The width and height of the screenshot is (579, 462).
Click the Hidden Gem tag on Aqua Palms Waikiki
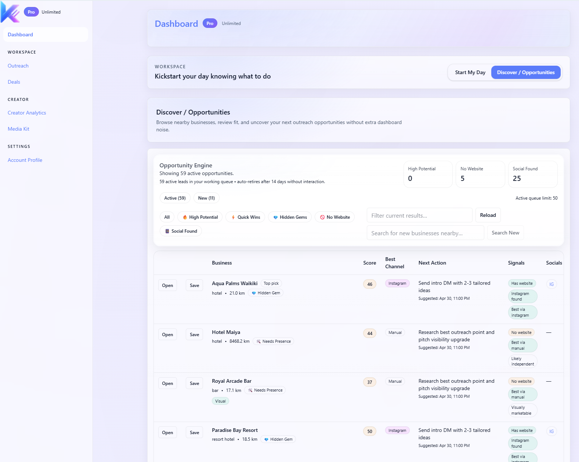click(x=265, y=293)
